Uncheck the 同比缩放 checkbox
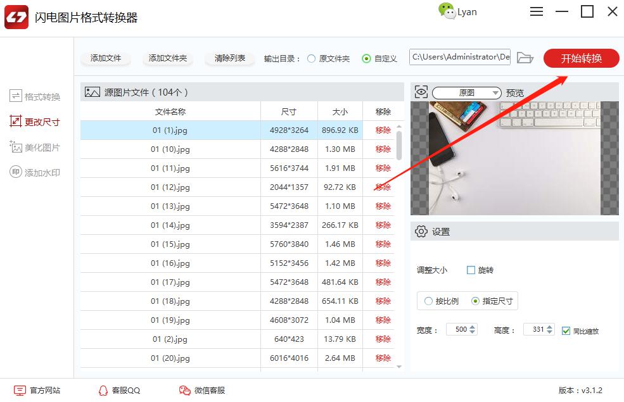The width and height of the screenshot is (624, 402). click(x=566, y=329)
